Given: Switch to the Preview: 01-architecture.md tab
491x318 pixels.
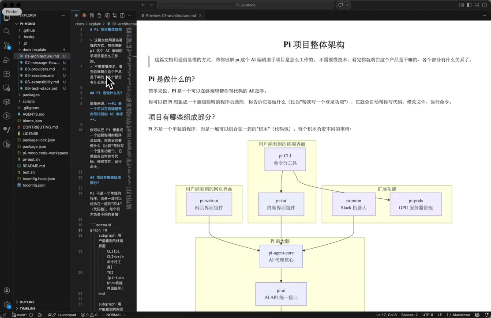Looking at the screenshot, I should pyautogui.click(x=170, y=15).
